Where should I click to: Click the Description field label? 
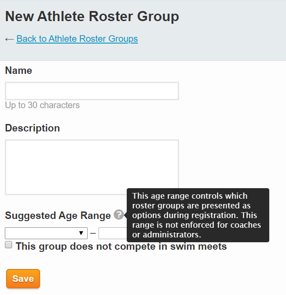tap(33, 128)
